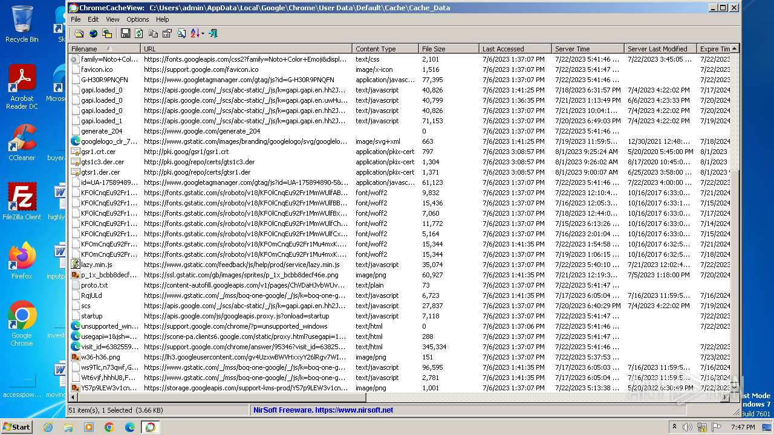Sort by the Server Last Modified column header
This screenshot has width=774, height=435.
[661, 49]
